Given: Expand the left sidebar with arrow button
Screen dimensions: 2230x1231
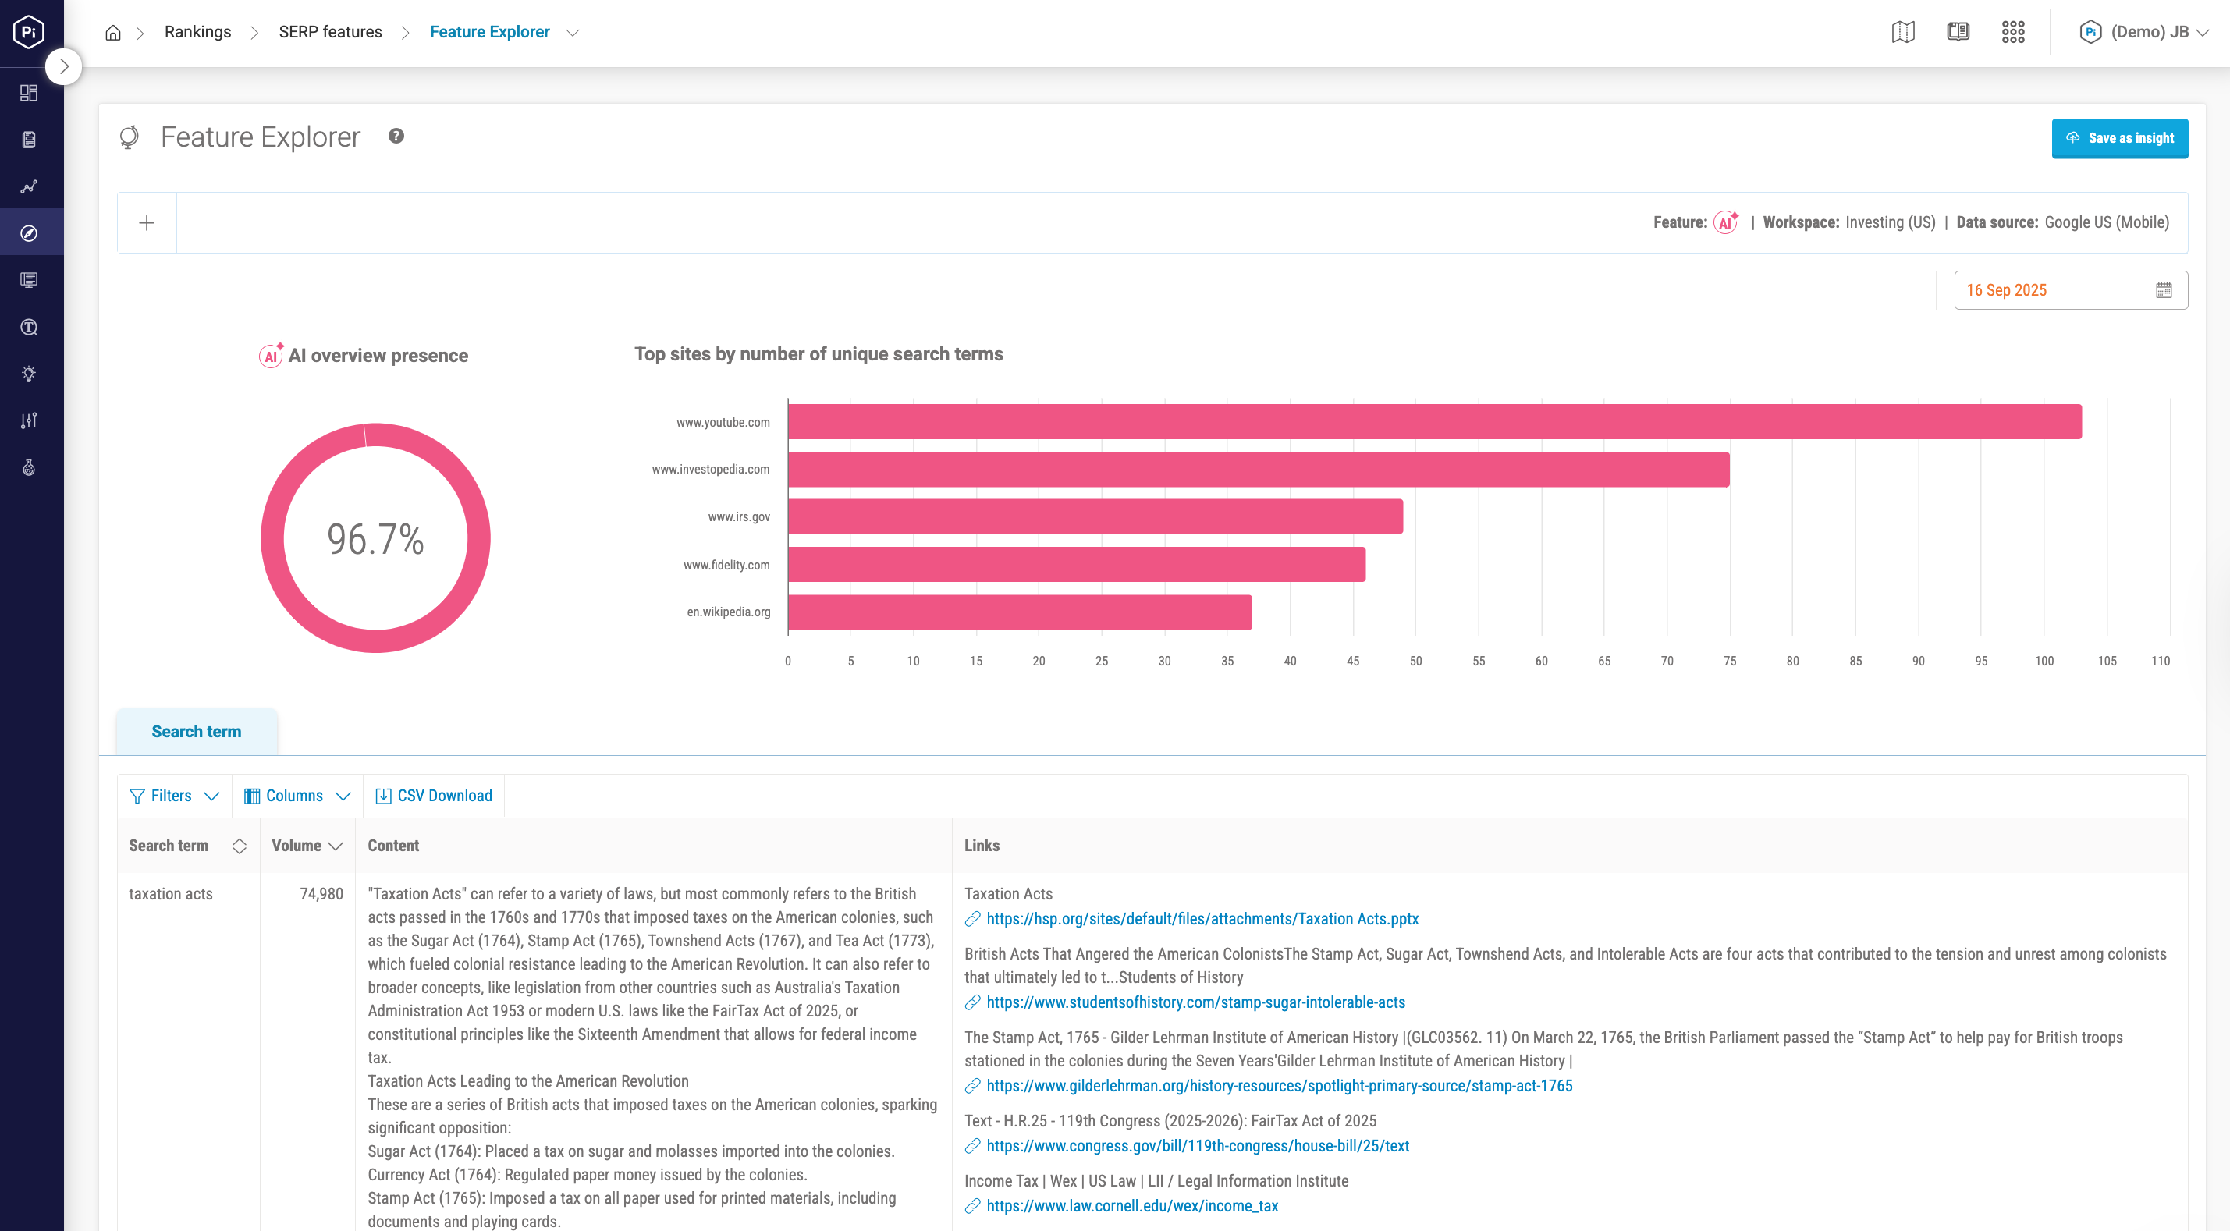Looking at the screenshot, I should [x=63, y=66].
